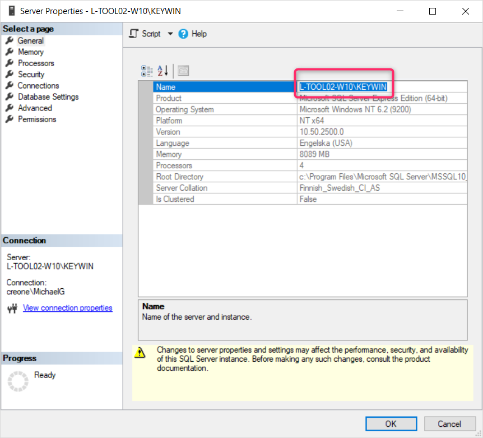Screen dimensions: 483x438
Task: Switch to the Memory page
Action: [x=30, y=52]
